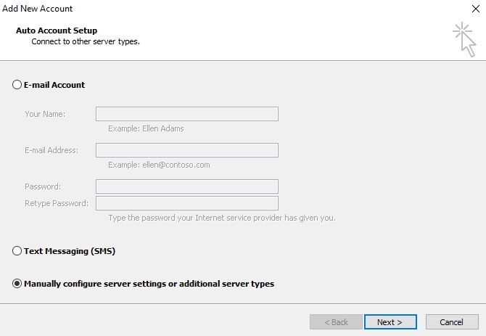The width and height of the screenshot is (486, 336).
Task: Click the Your Name input field
Action: pyautogui.click(x=187, y=114)
